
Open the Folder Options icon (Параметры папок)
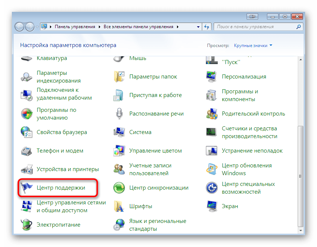coord(119,77)
